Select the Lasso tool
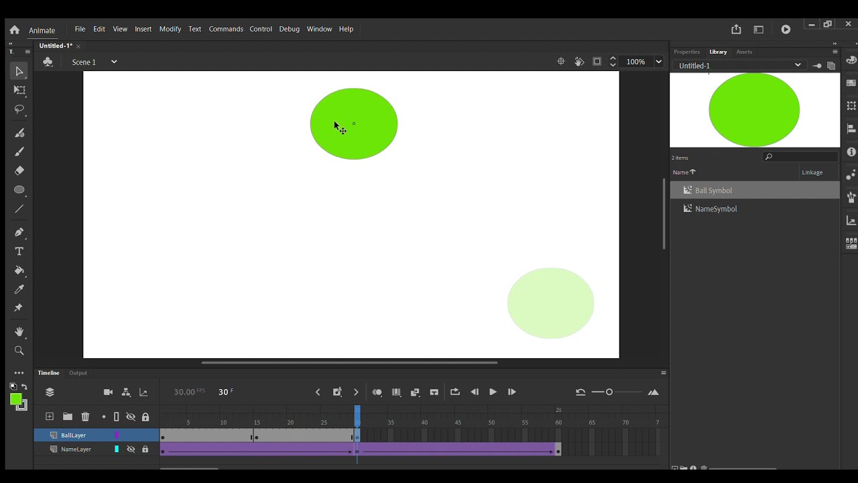Viewport: 858px width, 483px height. coord(19,109)
